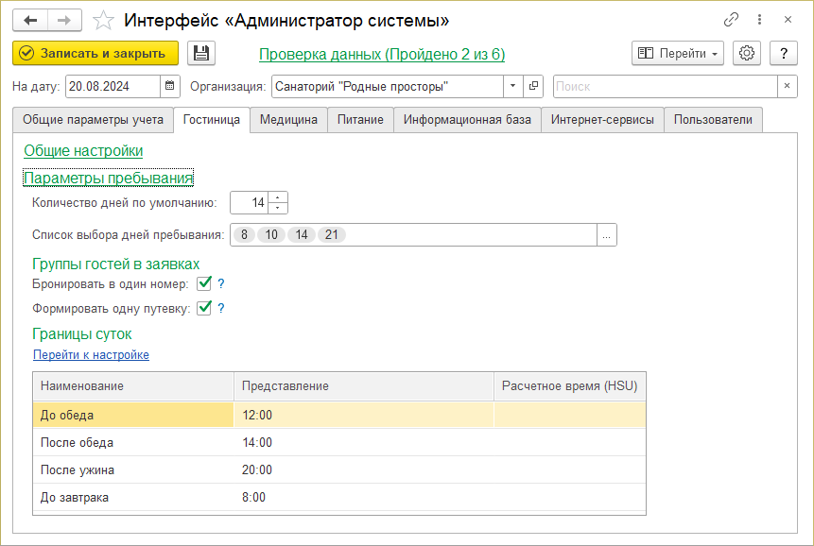This screenshot has width=814, height=546.
Task: Add form to favorites with star icon
Action: (105, 20)
